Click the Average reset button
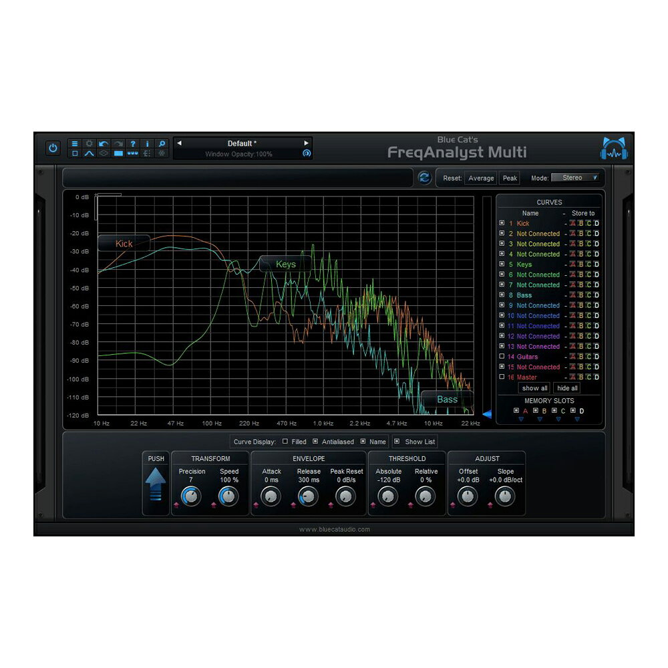Viewport: 668px width, 668px height. click(481, 178)
